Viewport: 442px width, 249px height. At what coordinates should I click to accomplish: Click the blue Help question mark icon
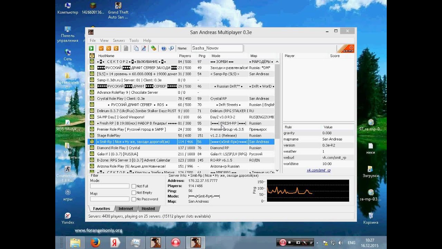164,48
